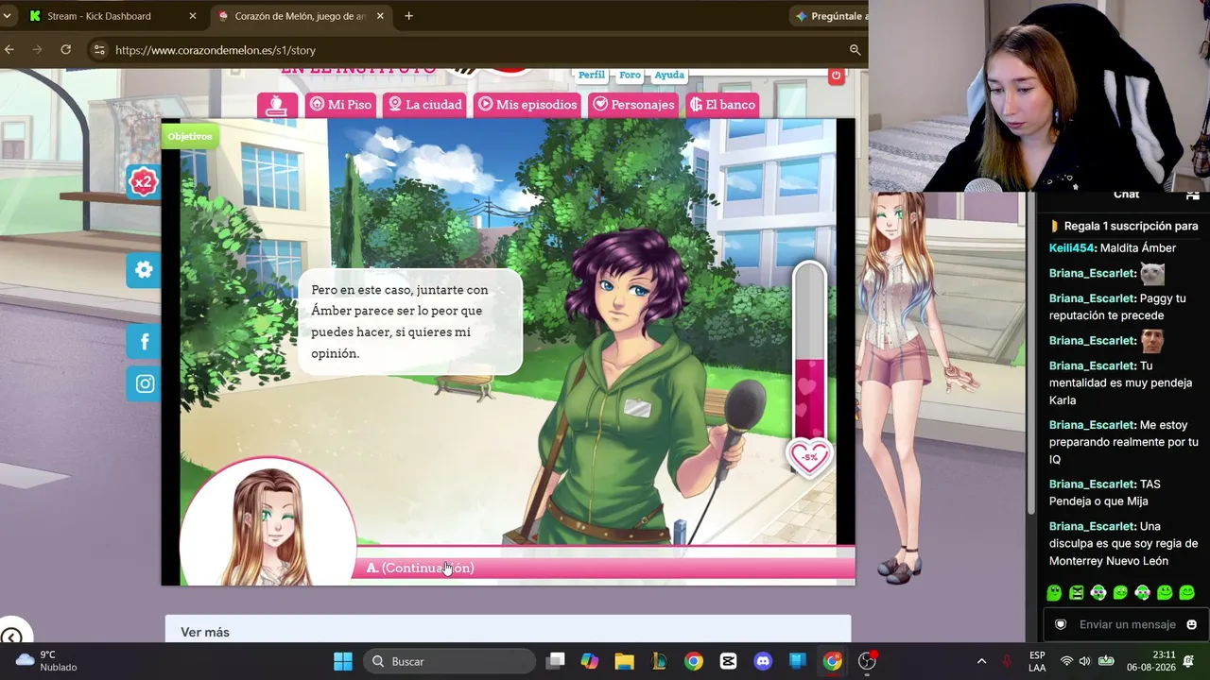Click the player avatar portrait

pos(268,521)
